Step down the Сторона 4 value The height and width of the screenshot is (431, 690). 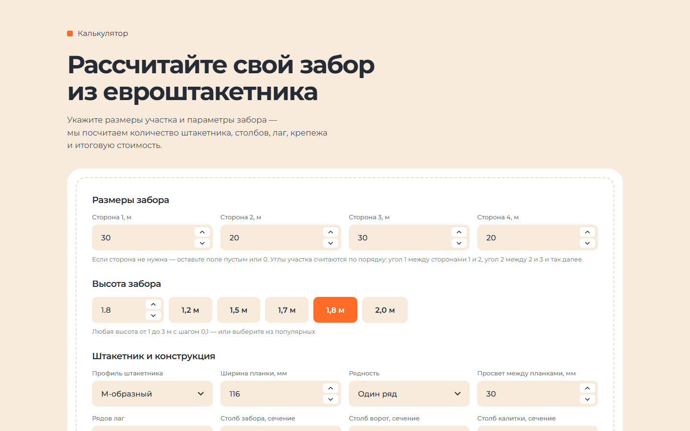click(x=587, y=243)
